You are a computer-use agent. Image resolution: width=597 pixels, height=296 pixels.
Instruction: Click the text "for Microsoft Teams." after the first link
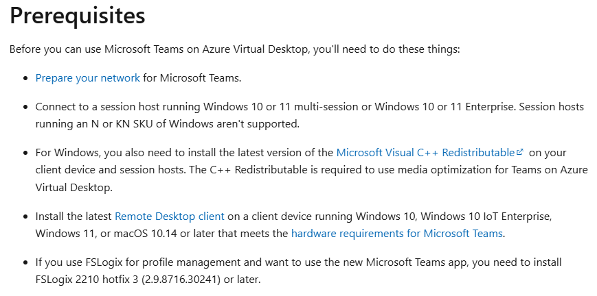pos(192,78)
